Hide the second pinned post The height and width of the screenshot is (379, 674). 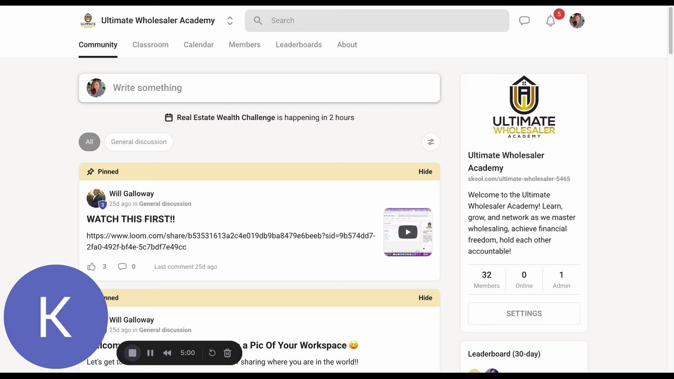[425, 298]
